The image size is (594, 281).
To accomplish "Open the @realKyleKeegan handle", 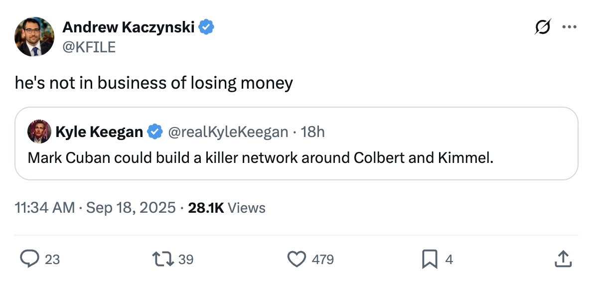I will pos(228,132).
